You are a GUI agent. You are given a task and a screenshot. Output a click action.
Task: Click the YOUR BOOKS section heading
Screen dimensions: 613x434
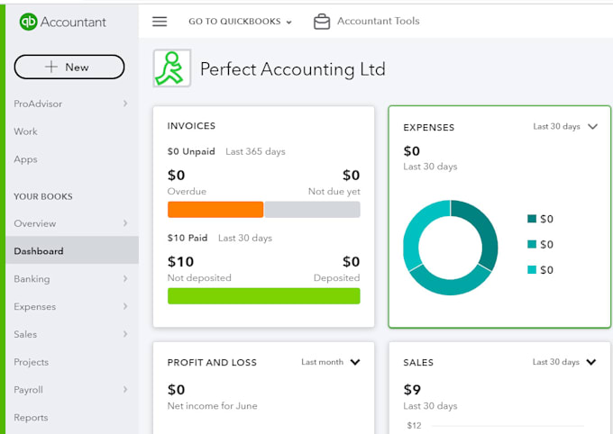point(43,196)
